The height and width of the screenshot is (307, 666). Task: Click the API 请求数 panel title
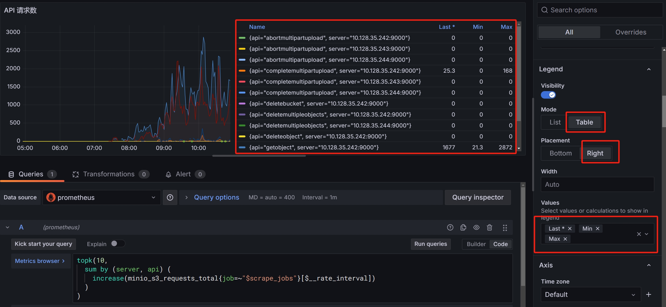[20, 10]
